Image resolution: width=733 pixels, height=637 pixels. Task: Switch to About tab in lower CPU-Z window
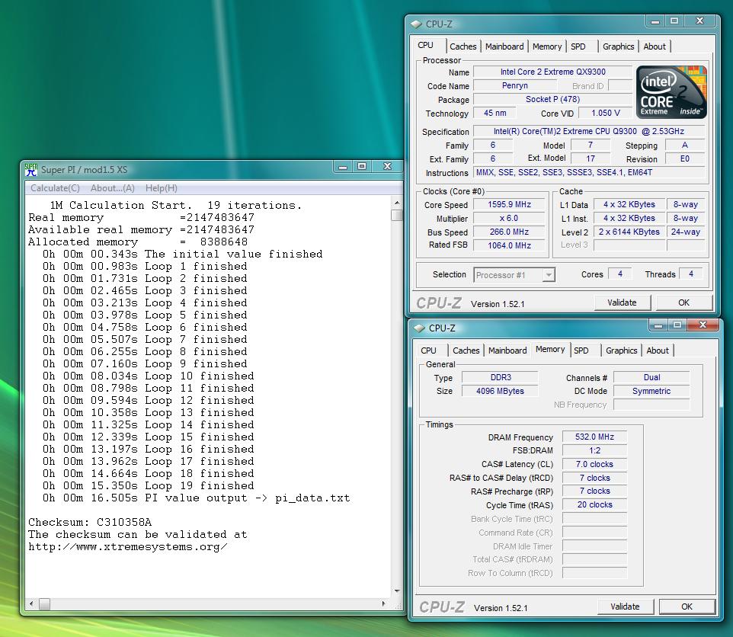click(658, 351)
